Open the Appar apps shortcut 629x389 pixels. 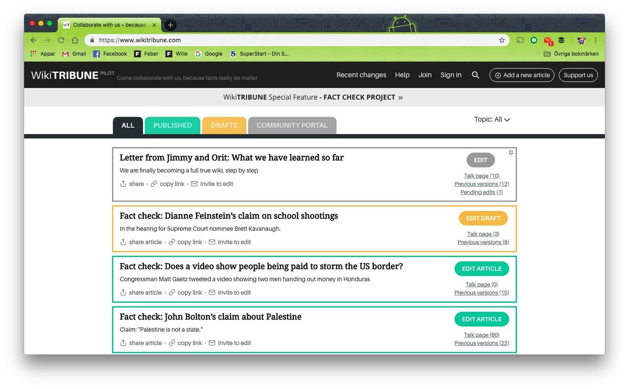(x=43, y=54)
